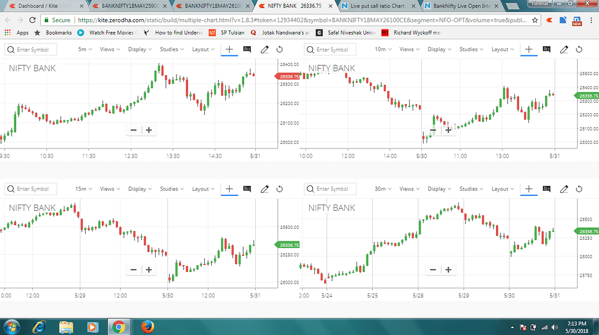Open the drawing pencil tool on the 5m chart
Screen dimensions: 599x335
[264, 50]
